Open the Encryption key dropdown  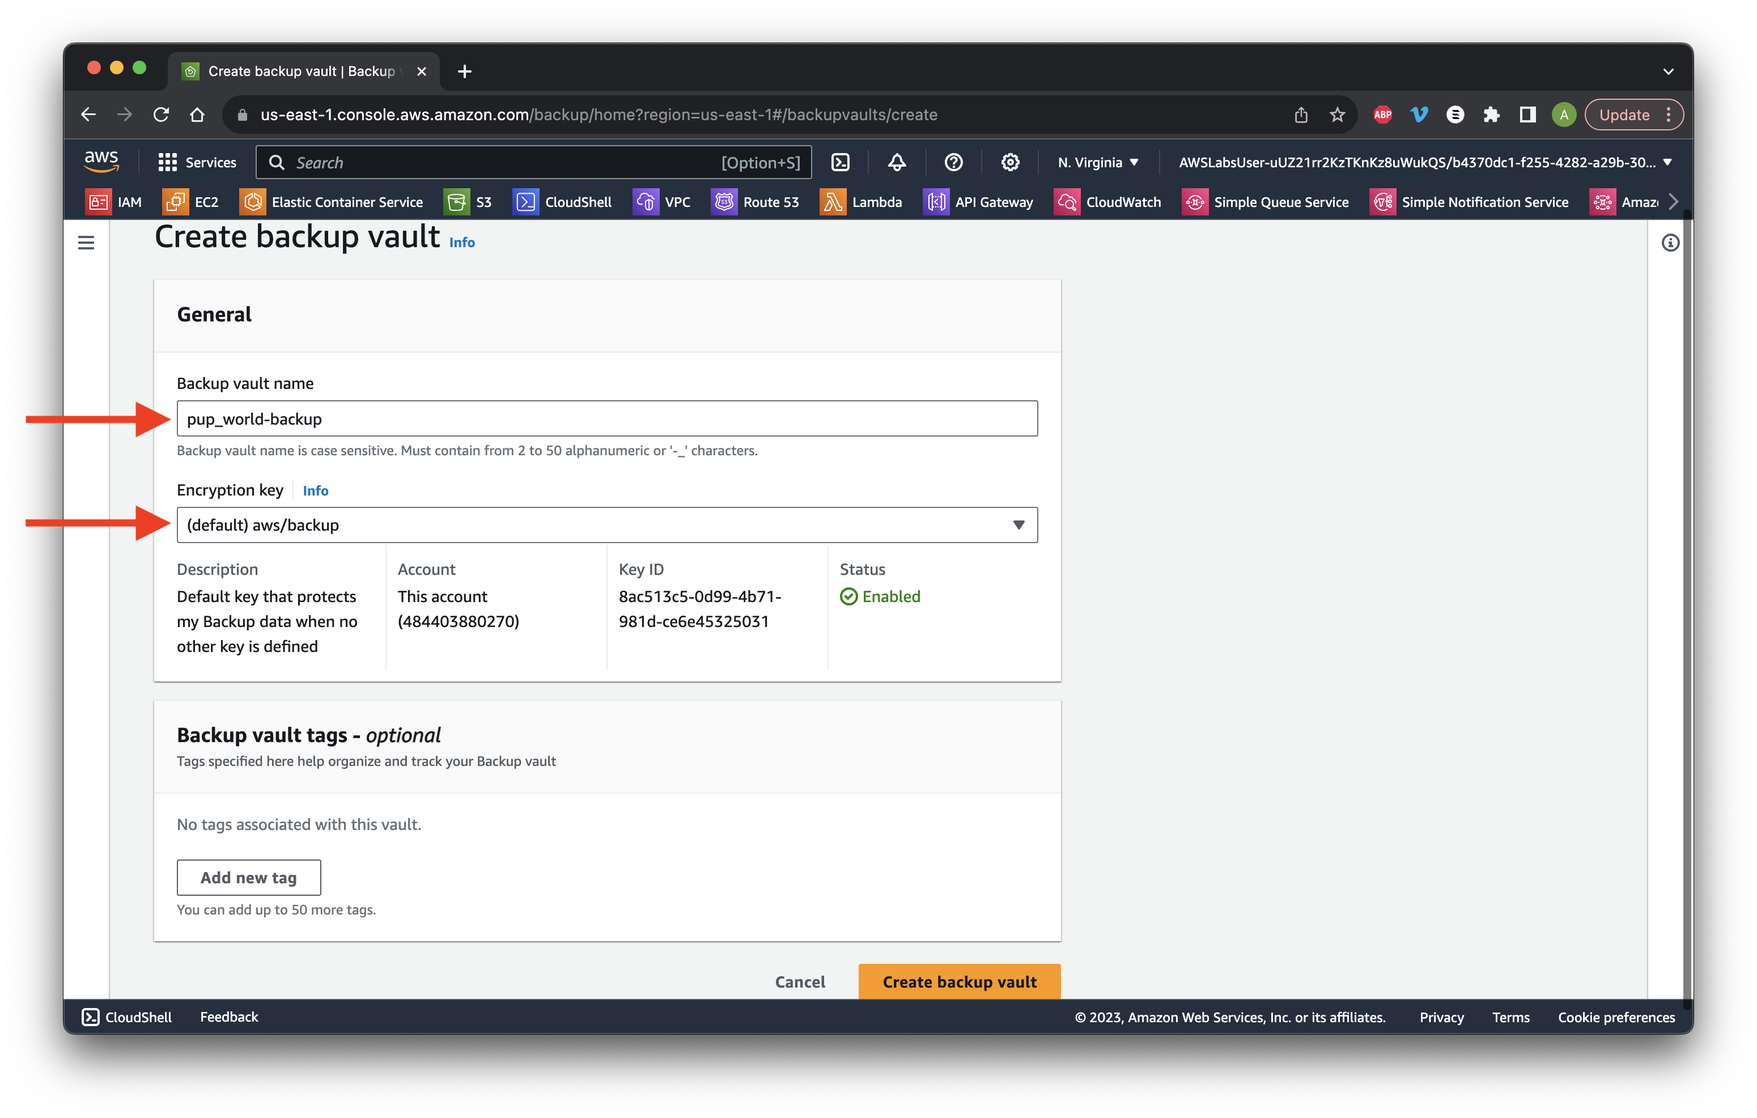tap(607, 525)
